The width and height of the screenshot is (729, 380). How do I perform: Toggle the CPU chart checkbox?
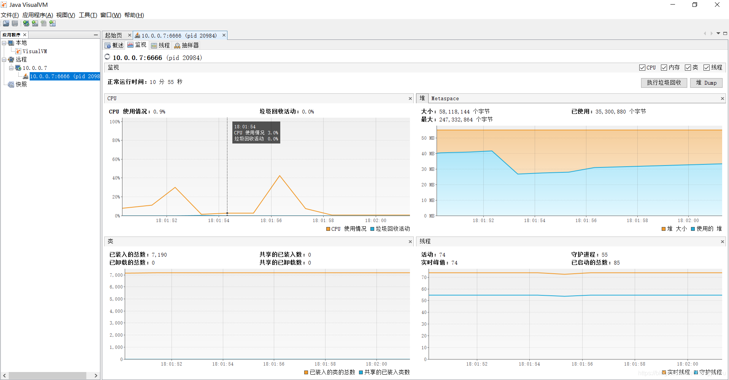(642, 68)
